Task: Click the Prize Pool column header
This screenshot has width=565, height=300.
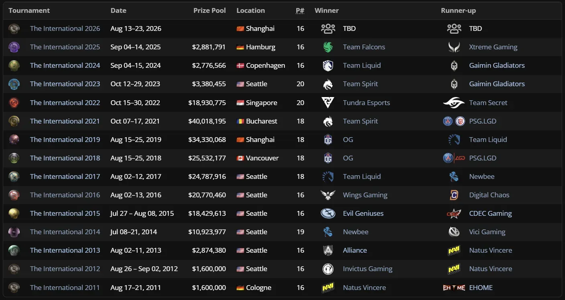Action: click(x=209, y=11)
